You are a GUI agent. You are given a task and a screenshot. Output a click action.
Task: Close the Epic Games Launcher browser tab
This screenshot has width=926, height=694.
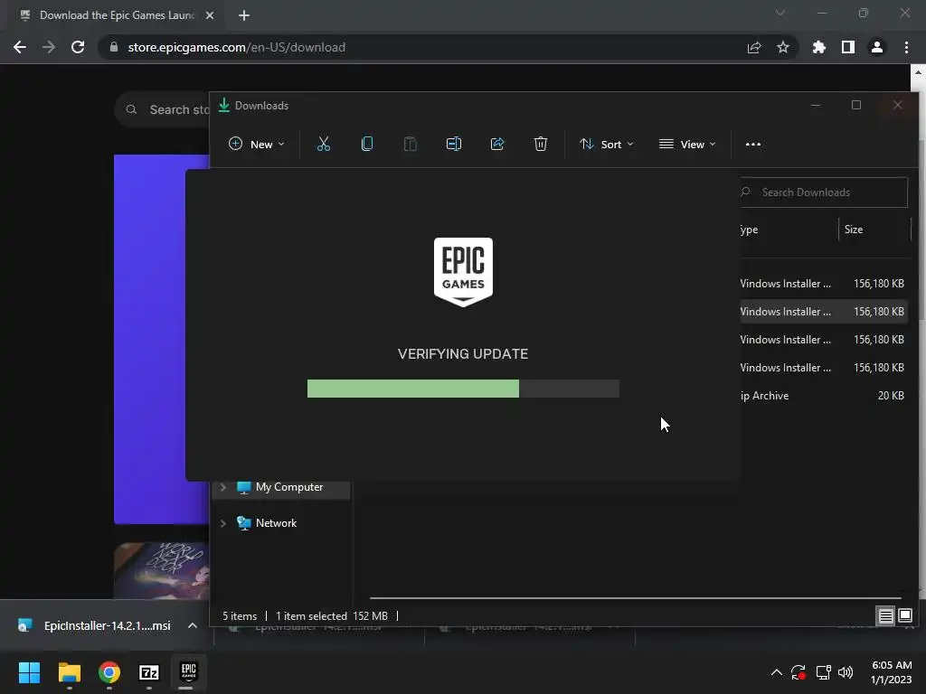pos(210,15)
